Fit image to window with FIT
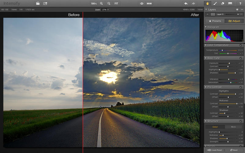245x153 pixels. pos(116,3)
